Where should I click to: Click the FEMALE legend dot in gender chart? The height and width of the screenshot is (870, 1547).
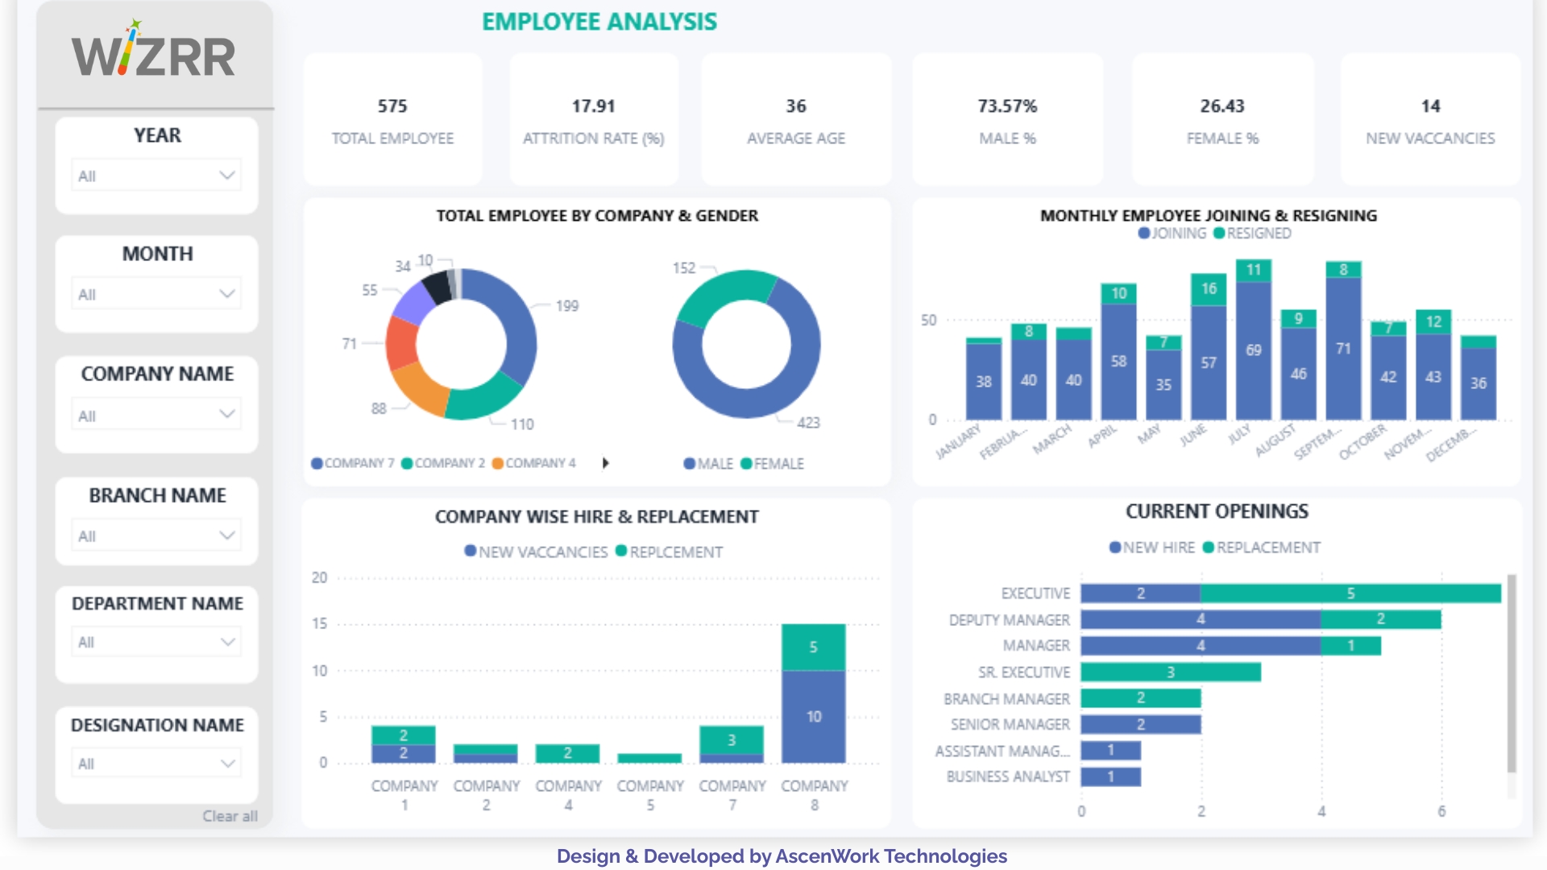[746, 463]
